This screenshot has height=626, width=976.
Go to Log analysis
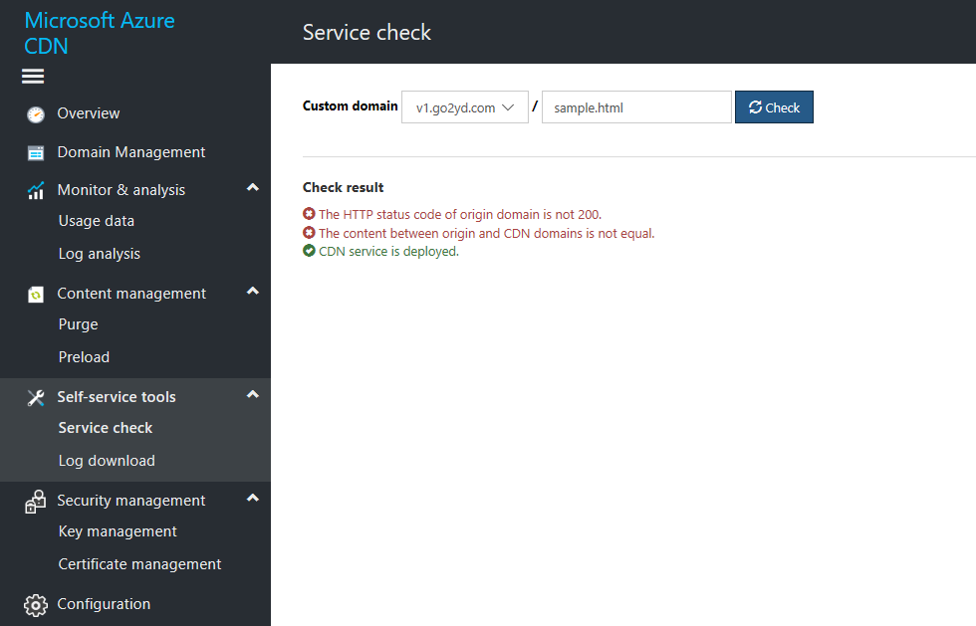tap(100, 254)
